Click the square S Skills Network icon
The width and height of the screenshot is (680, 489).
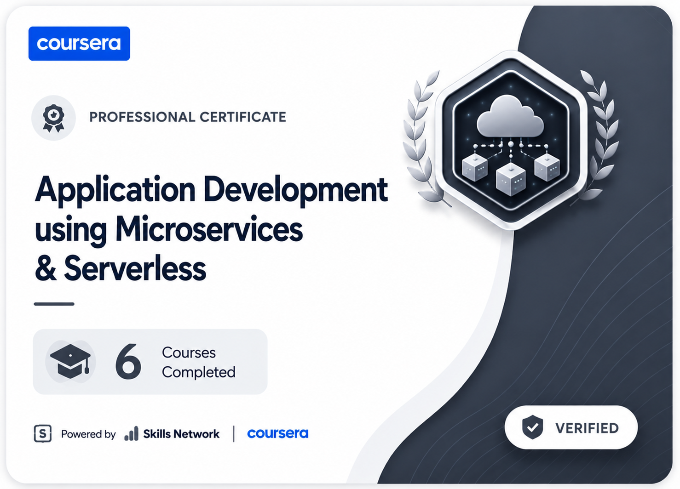tap(43, 433)
